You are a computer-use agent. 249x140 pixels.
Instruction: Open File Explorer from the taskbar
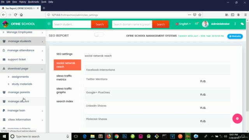[93, 136]
